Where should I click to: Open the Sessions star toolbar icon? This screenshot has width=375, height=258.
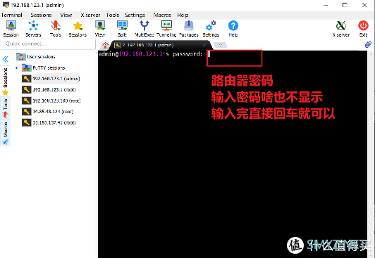pyautogui.click(x=78, y=29)
